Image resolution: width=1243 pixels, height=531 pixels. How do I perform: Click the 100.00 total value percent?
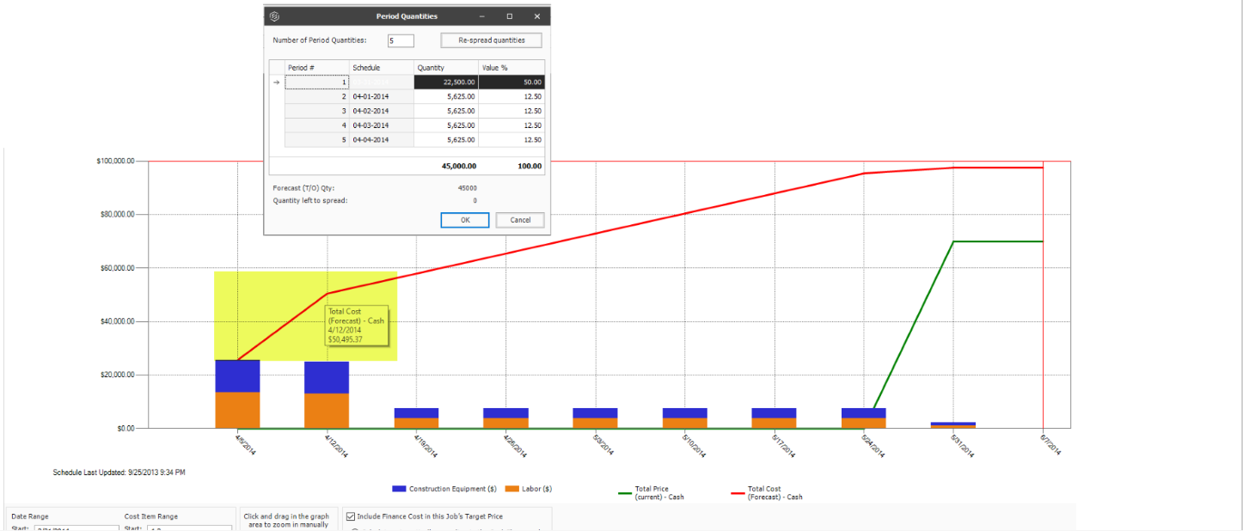click(530, 166)
